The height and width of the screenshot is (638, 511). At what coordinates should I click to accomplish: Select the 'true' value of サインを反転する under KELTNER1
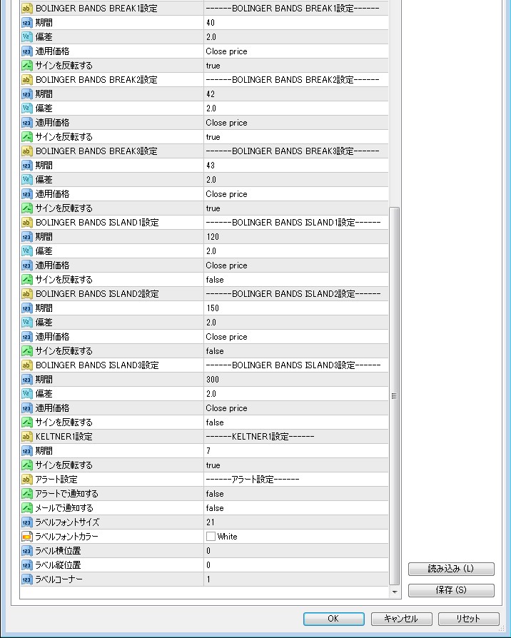(213, 465)
